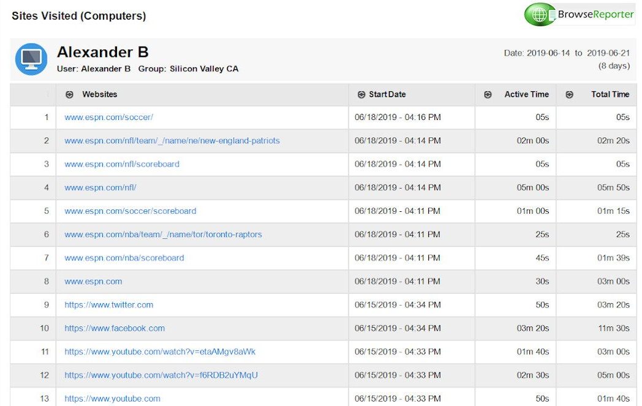Click total time '01m 40s' in row 13
The image size is (642, 406).
click(613, 398)
